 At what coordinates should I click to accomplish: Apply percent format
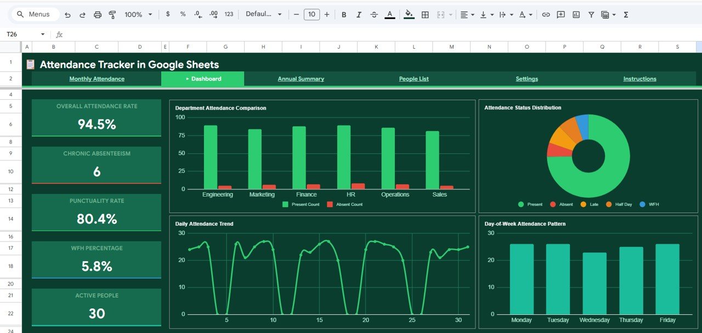click(x=182, y=14)
